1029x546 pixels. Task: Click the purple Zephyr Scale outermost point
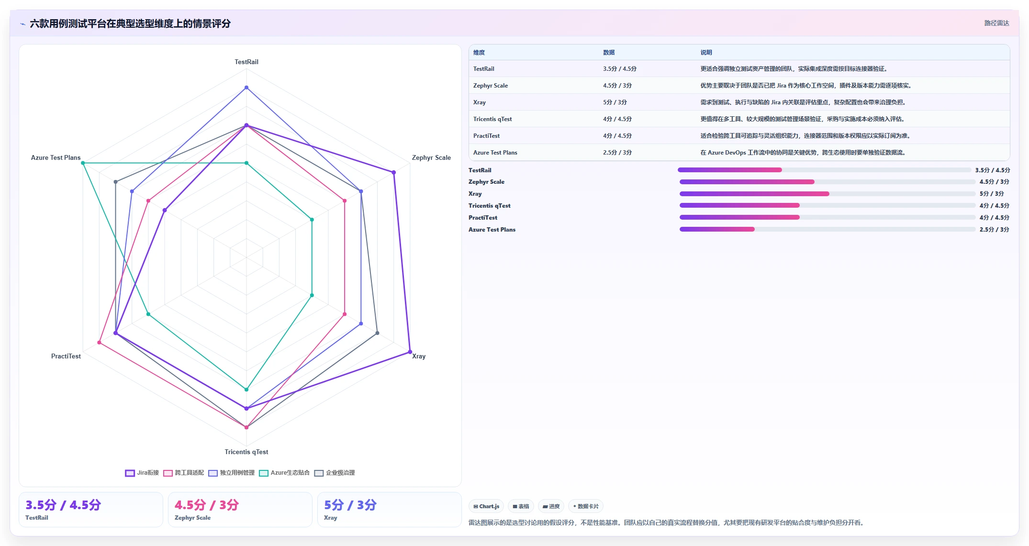tap(394, 172)
